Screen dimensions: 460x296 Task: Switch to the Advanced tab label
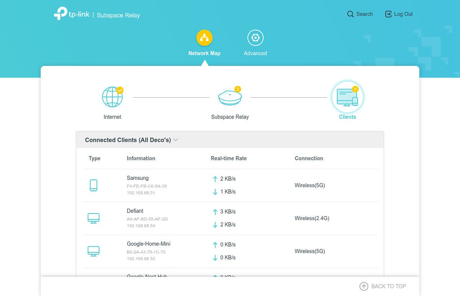pos(255,53)
